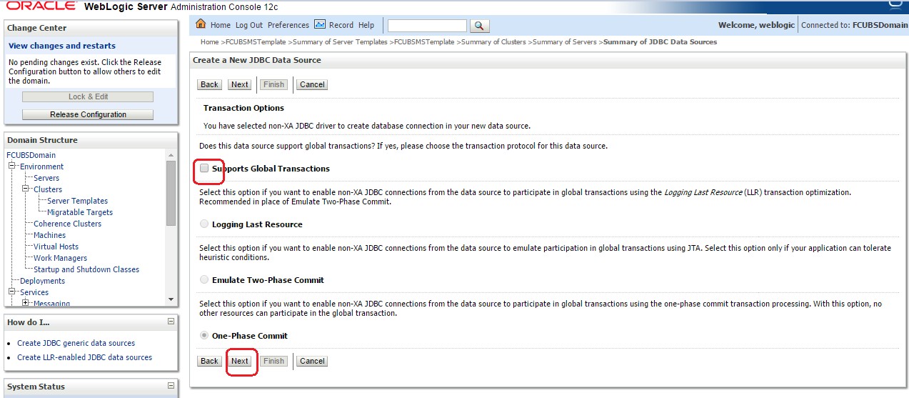The width and height of the screenshot is (909, 398).
Task: Click Finish button below One-Phase Commit
Action: pyautogui.click(x=274, y=361)
